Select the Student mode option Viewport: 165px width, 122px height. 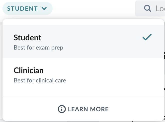point(83,41)
